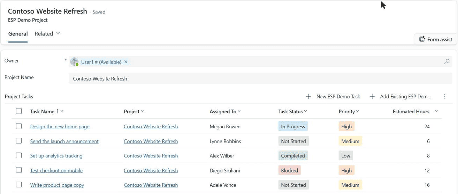This screenshot has width=458, height=194.
Task: Click the Adele Vance cell
Action: tap(223, 185)
